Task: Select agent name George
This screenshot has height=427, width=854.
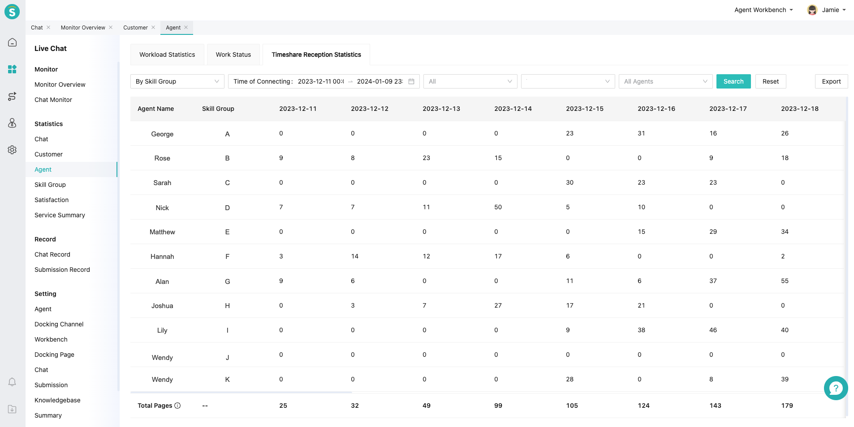Action: 162,134
